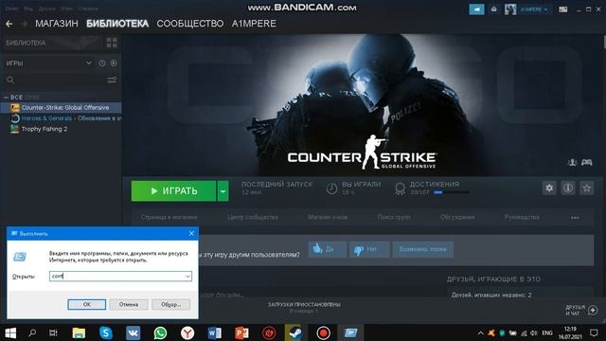Click the green ИГРАТЬ button

tap(174, 191)
